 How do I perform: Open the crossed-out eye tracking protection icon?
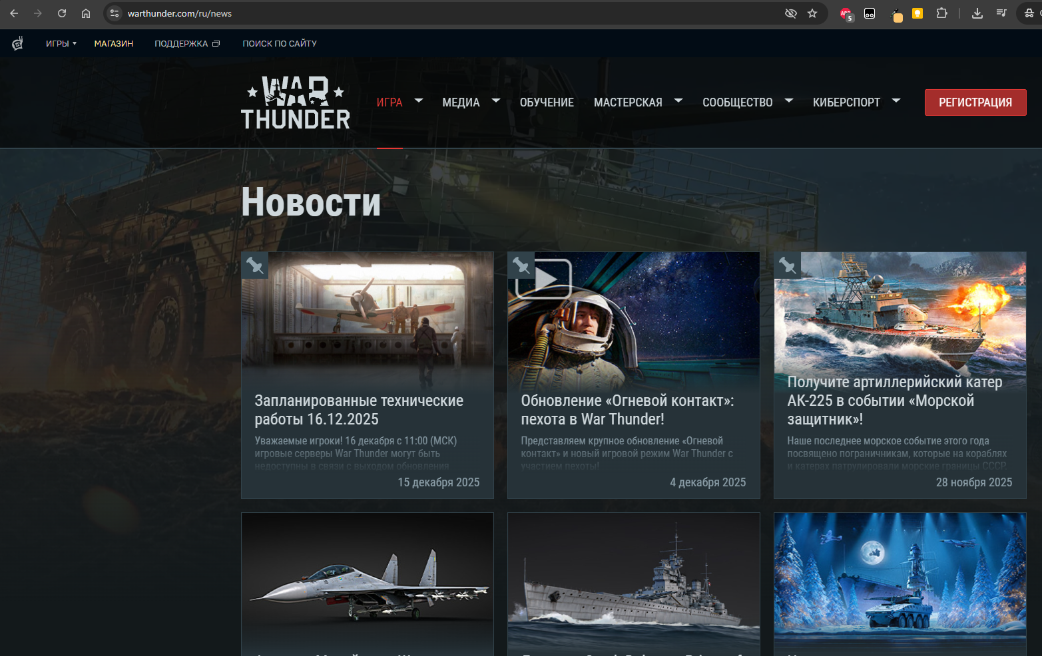point(791,13)
